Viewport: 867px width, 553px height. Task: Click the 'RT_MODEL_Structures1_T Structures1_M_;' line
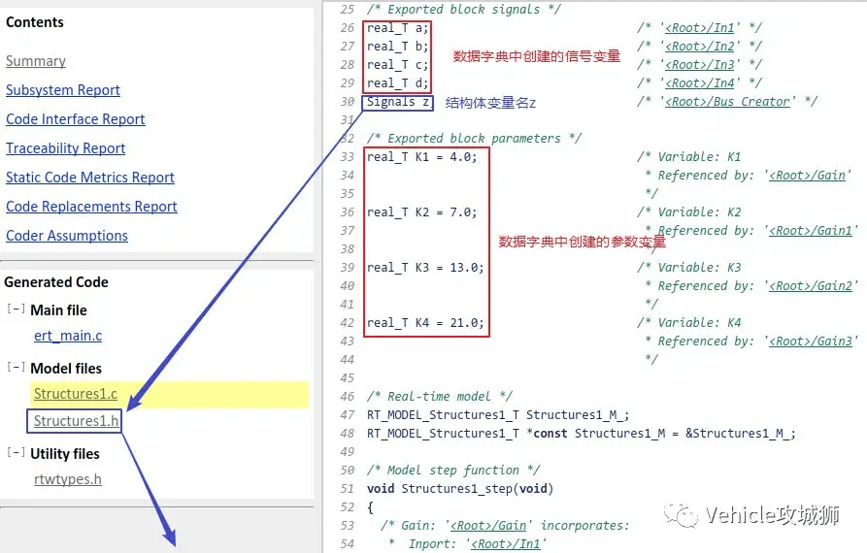point(498,415)
